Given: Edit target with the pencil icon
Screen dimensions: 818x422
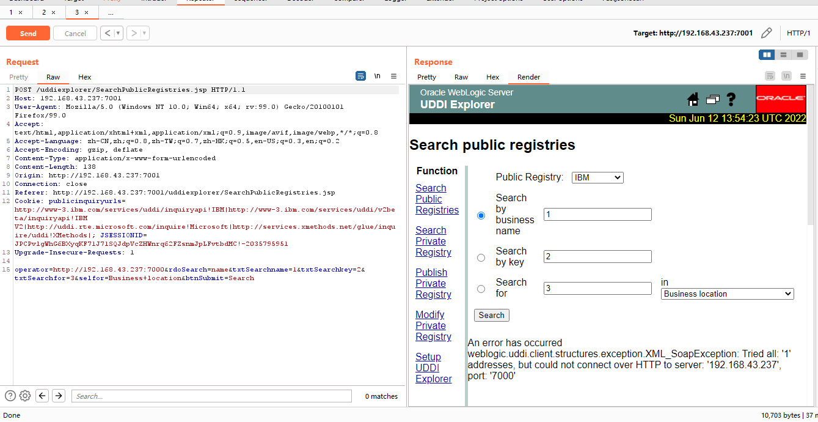Looking at the screenshot, I should coord(766,33).
